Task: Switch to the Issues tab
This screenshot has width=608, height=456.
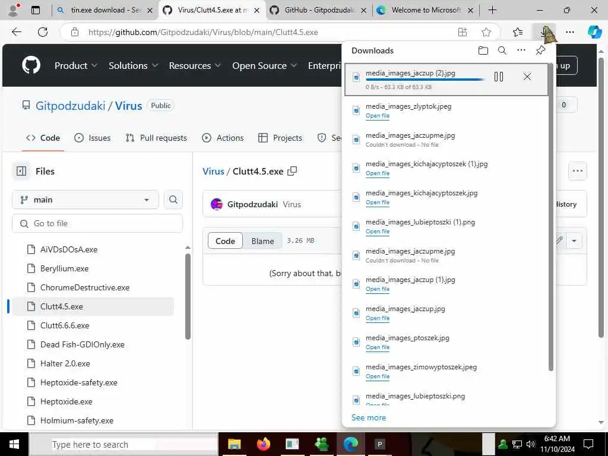Action: [x=92, y=138]
